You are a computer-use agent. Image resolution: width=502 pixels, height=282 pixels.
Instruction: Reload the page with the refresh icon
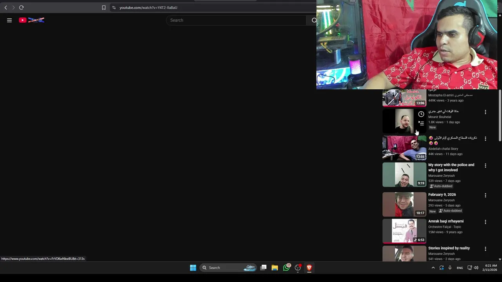22,7
